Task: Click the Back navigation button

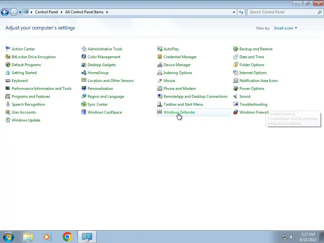Action: (x=5, y=12)
